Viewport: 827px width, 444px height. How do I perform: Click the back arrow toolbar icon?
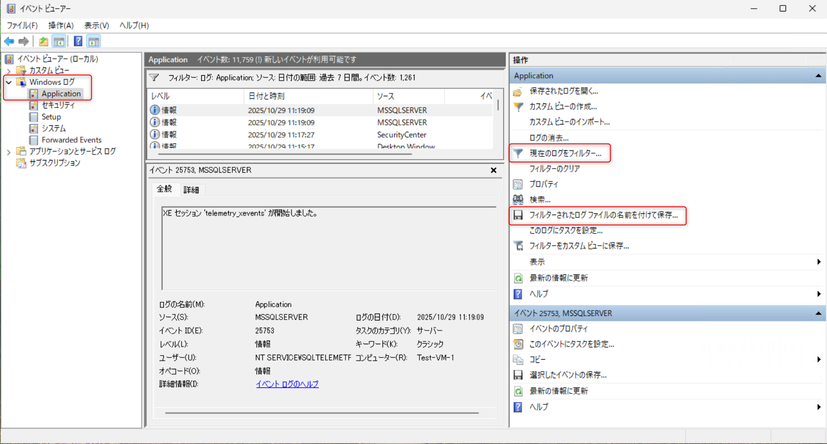tap(9, 41)
